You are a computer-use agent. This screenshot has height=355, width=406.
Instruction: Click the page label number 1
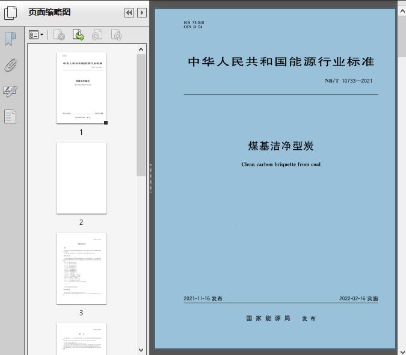point(81,132)
